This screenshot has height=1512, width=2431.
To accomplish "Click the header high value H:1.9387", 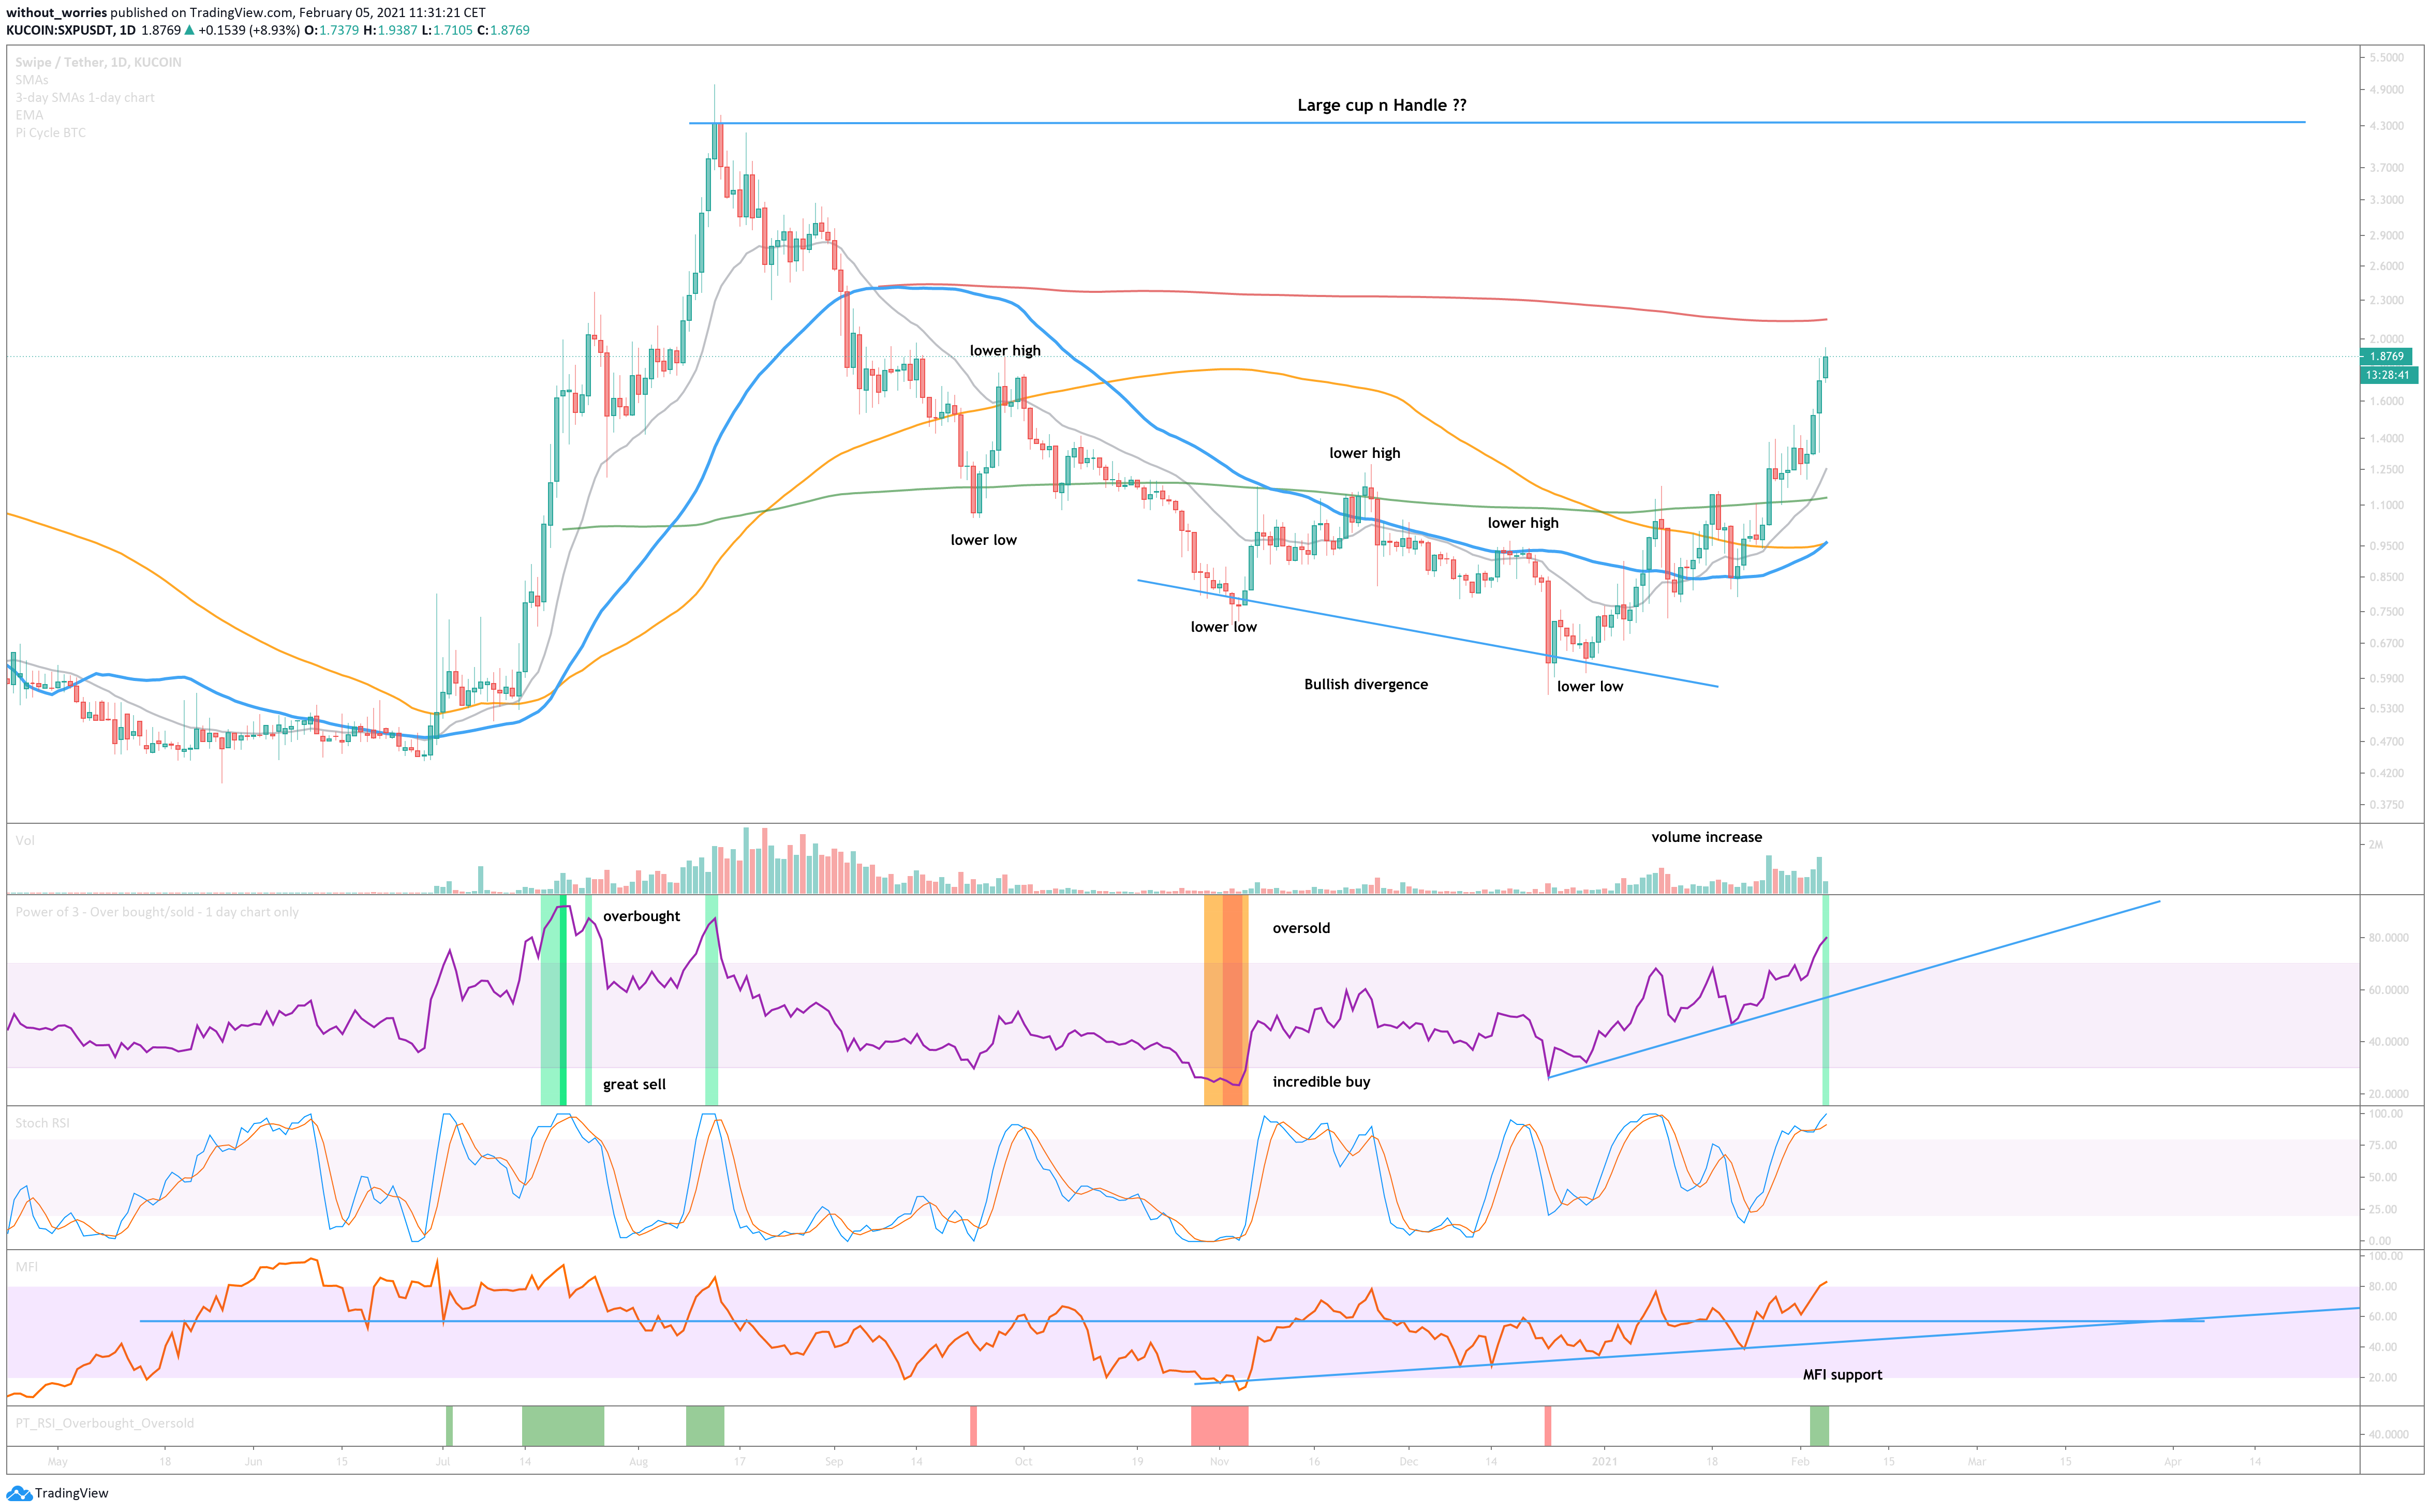I will [x=390, y=30].
